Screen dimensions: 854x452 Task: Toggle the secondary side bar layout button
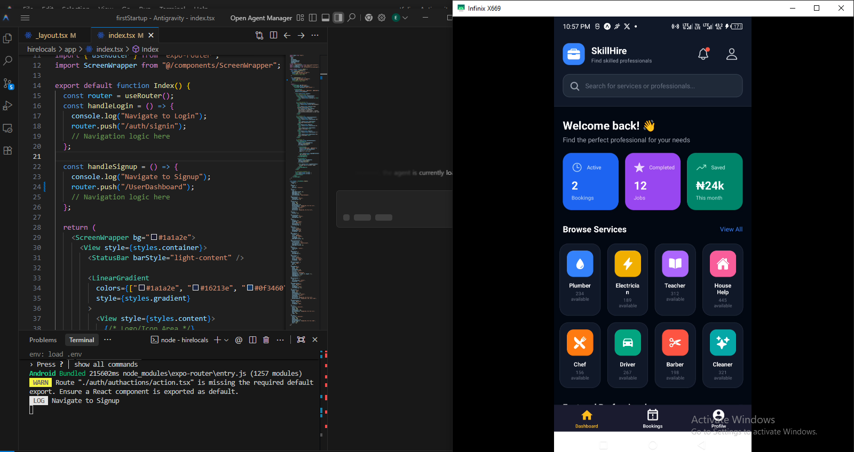tap(338, 18)
